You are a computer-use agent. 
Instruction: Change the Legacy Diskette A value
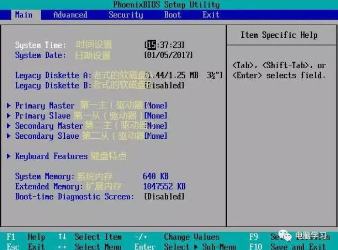pos(184,75)
